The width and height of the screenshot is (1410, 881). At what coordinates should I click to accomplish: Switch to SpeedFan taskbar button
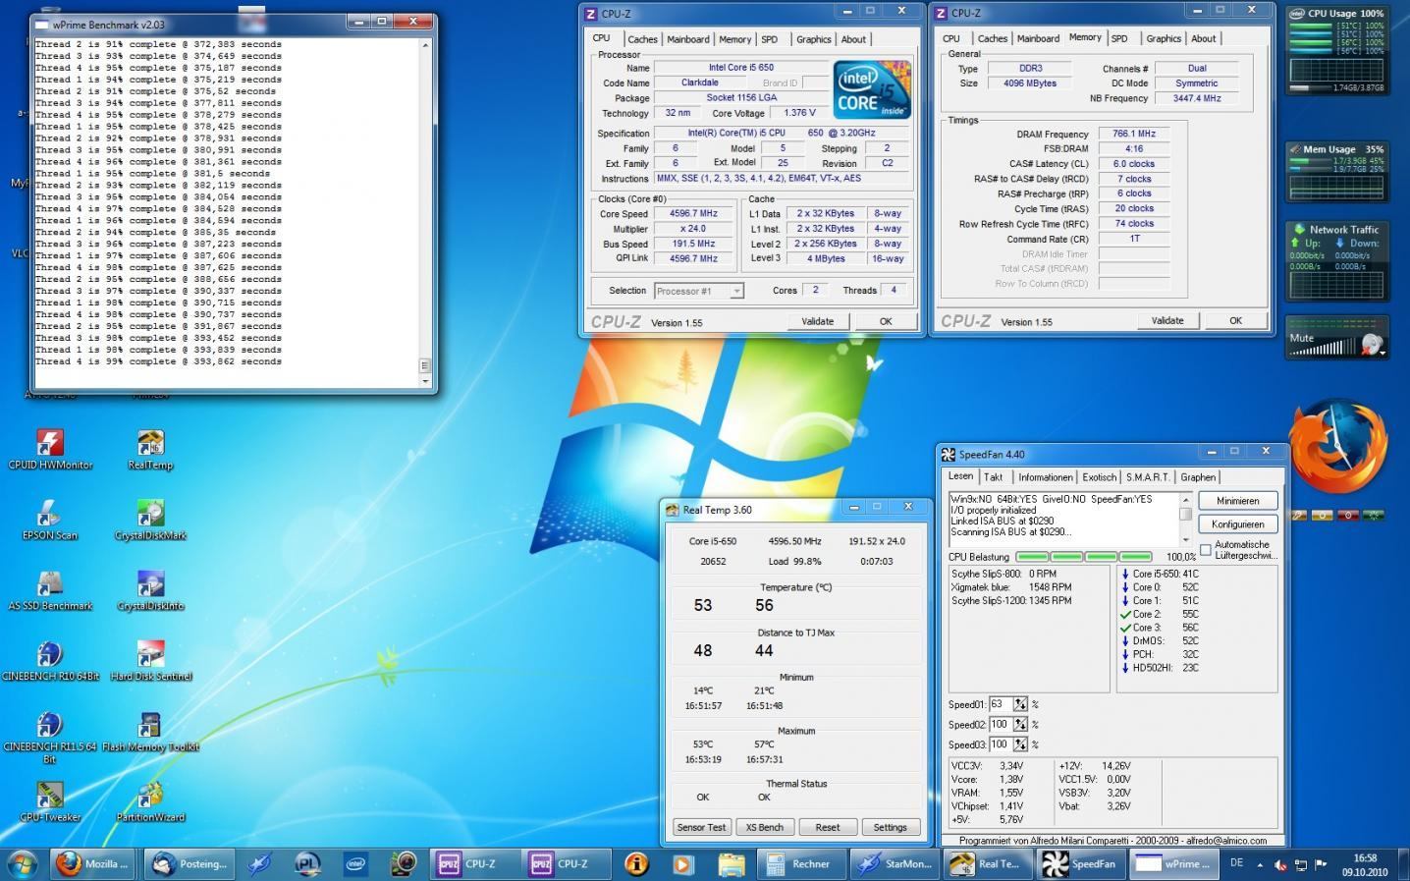pos(1081,864)
